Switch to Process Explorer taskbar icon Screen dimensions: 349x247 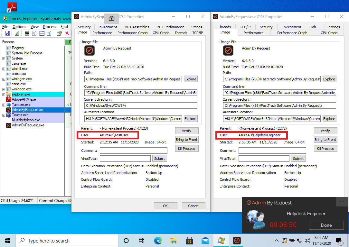221,241
